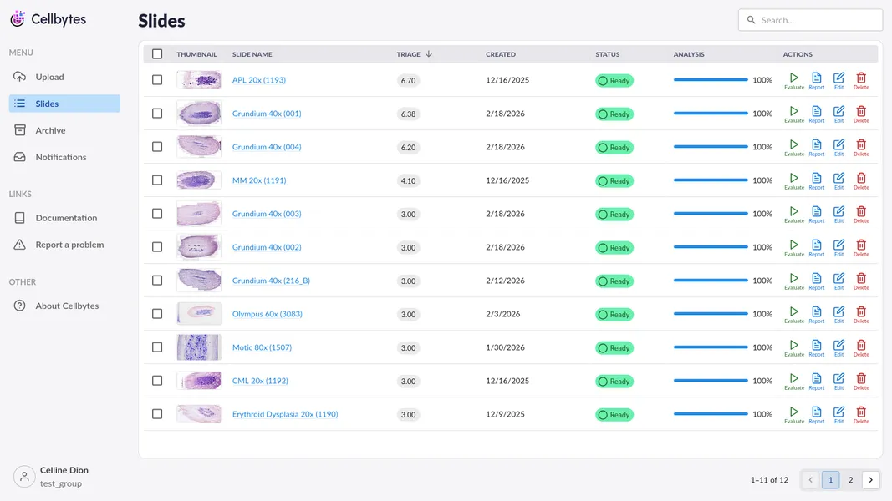Toggle the select-all checkbox in table header
The image size is (892, 501).
click(x=157, y=54)
